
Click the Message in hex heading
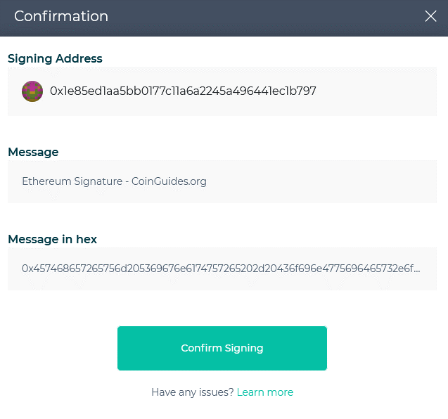[x=52, y=239]
